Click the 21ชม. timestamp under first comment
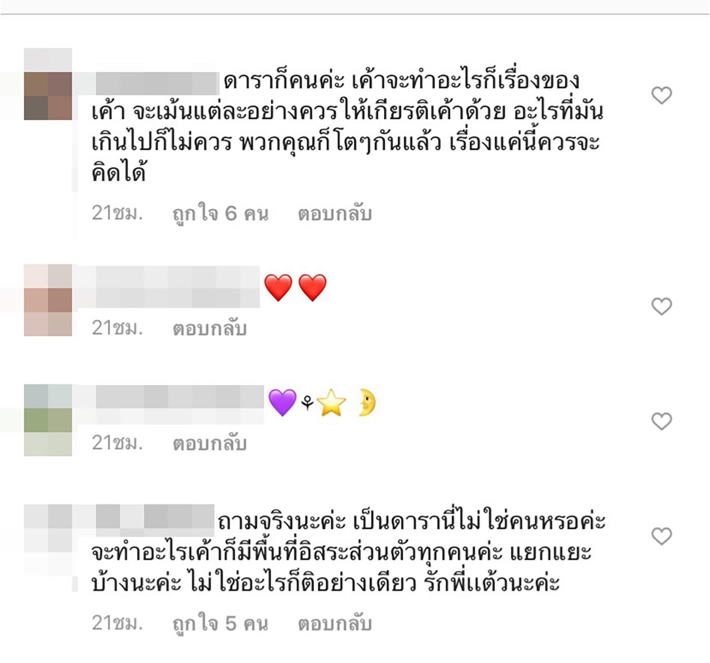The image size is (710, 663). pos(117,213)
